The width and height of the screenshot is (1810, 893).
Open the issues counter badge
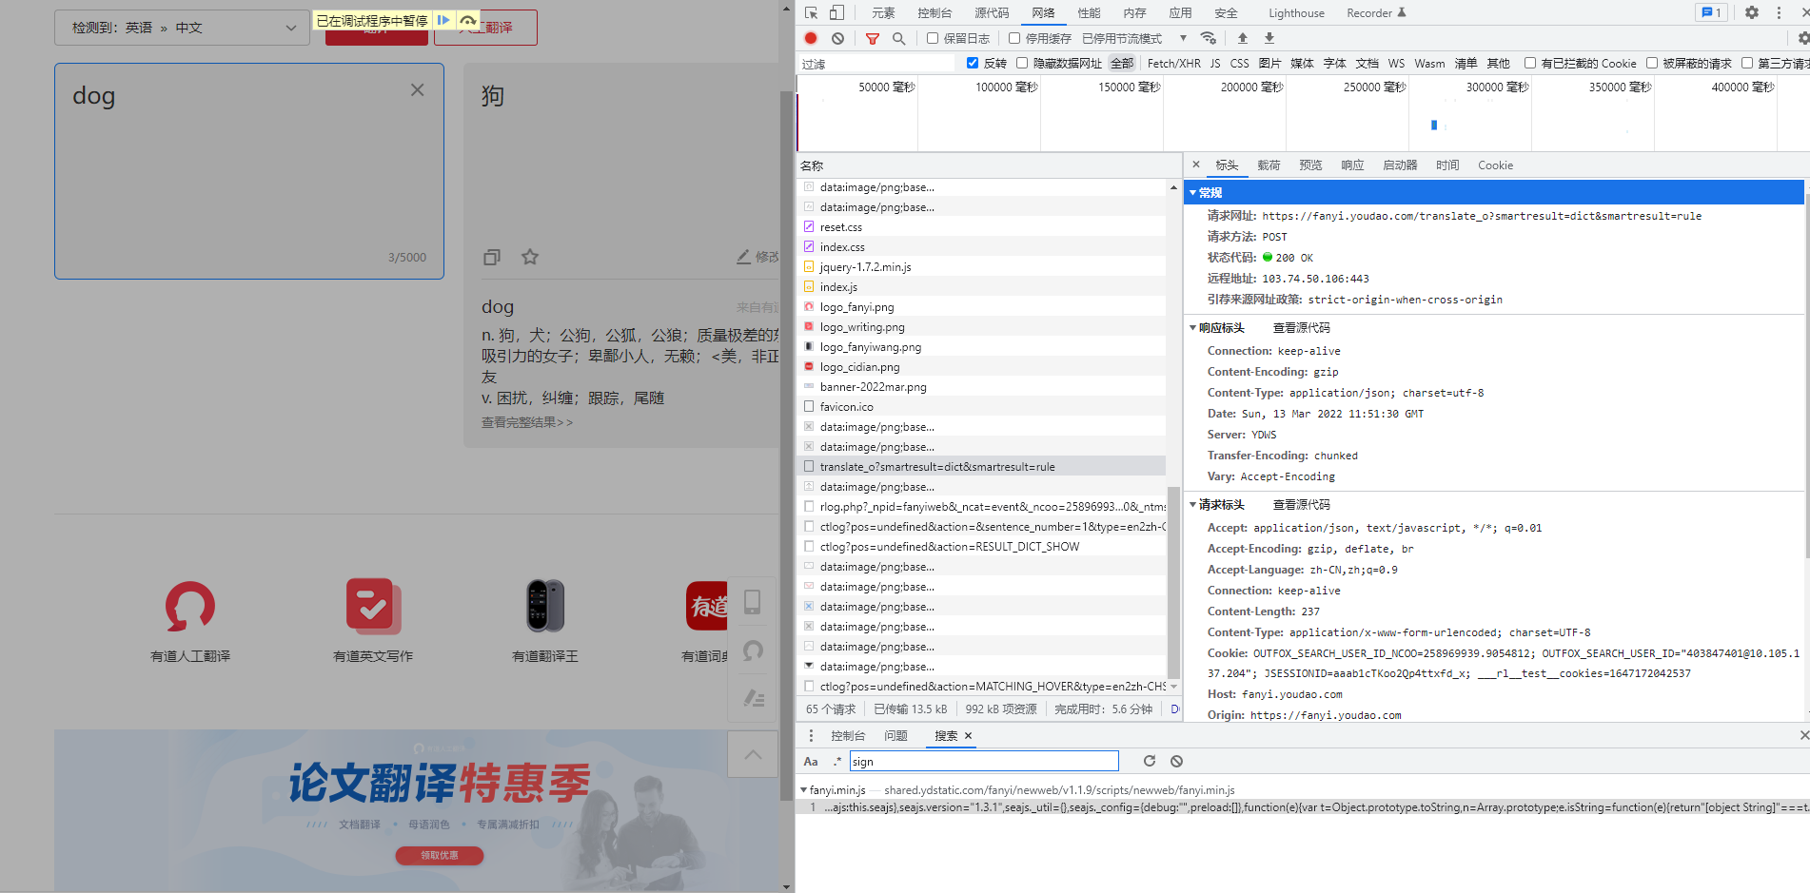pos(1711,12)
